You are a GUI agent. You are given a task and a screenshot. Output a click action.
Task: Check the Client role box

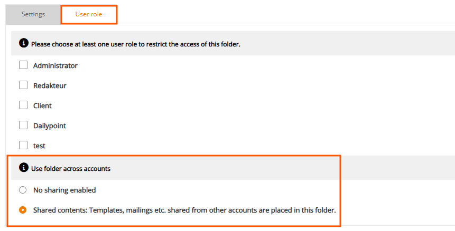coord(23,105)
